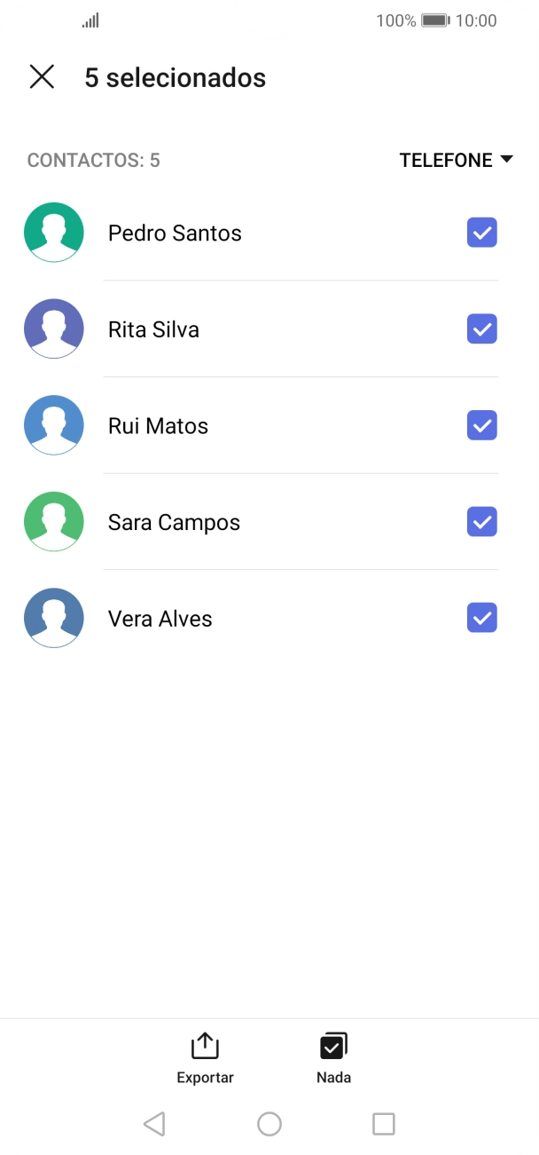539x1155 pixels.
Task: Tap the Nada deselect-all icon
Action: [333, 1045]
